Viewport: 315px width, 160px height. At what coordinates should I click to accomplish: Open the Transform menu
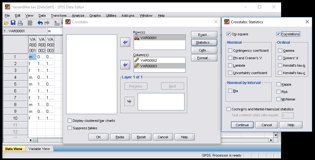(59, 16)
